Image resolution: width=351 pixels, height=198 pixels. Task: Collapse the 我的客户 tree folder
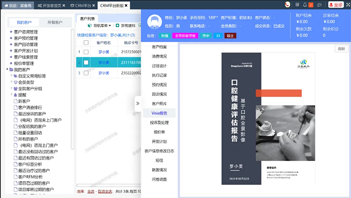click(6, 70)
